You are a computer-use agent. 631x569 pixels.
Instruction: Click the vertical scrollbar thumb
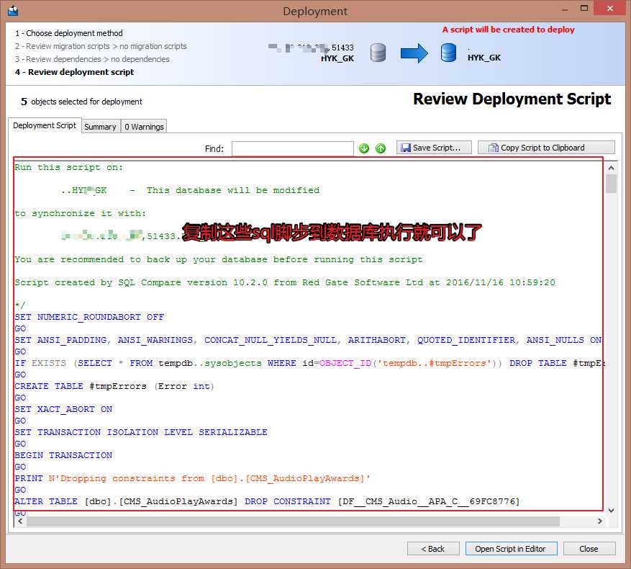[612, 184]
